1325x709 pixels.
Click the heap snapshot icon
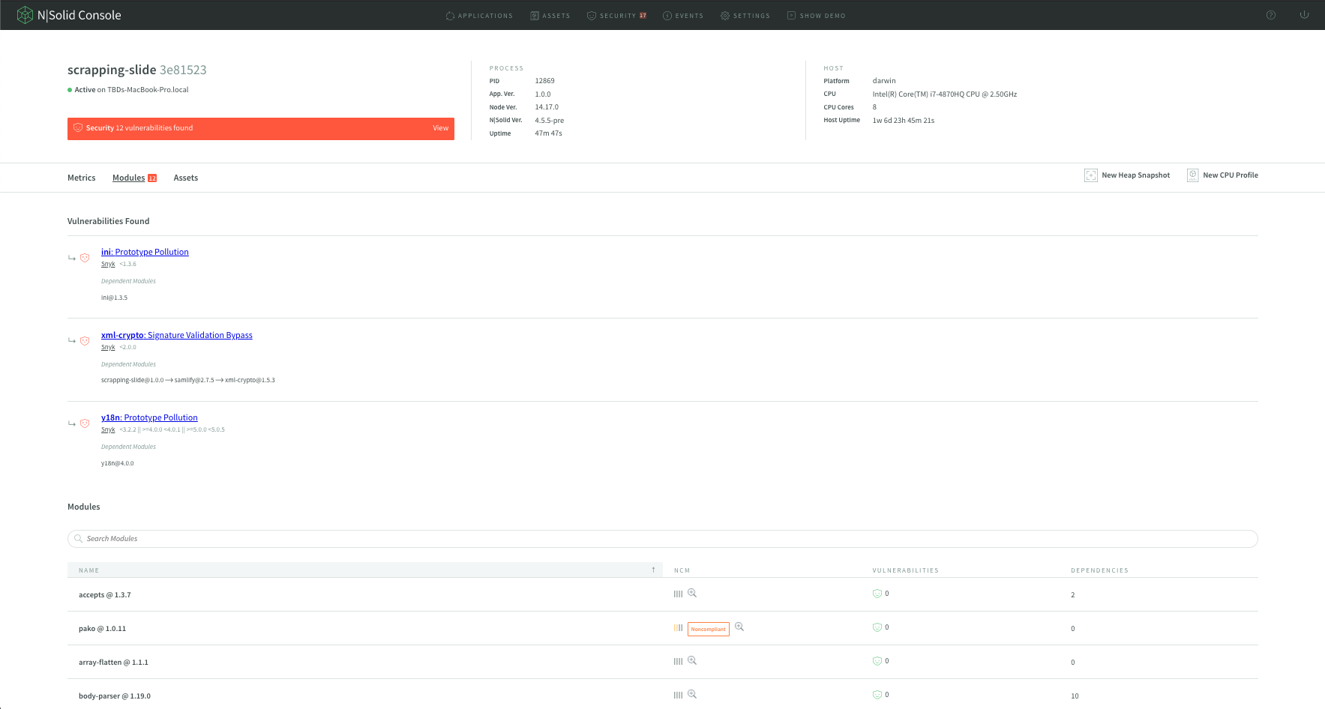click(x=1091, y=175)
